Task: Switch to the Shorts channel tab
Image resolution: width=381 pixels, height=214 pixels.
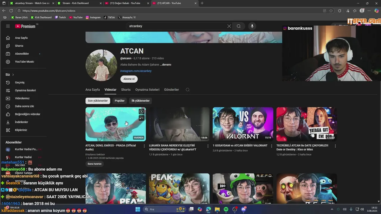Action: [x=126, y=90]
